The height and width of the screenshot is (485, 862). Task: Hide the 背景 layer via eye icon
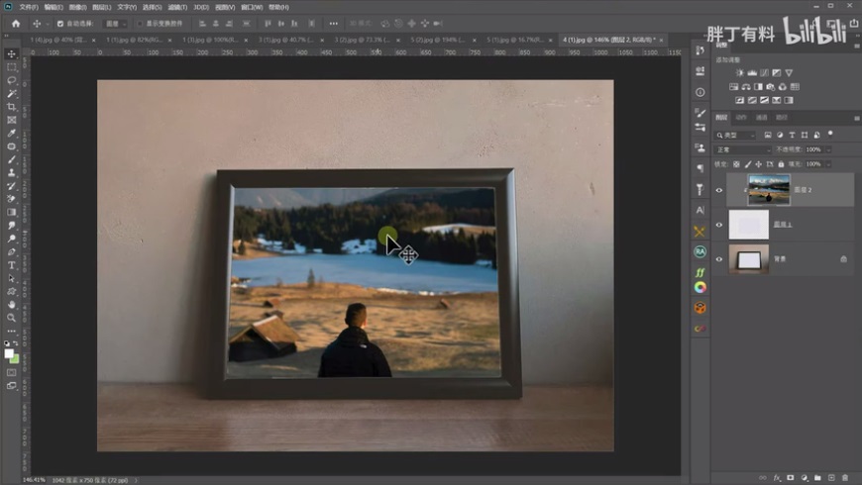[719, 259]
